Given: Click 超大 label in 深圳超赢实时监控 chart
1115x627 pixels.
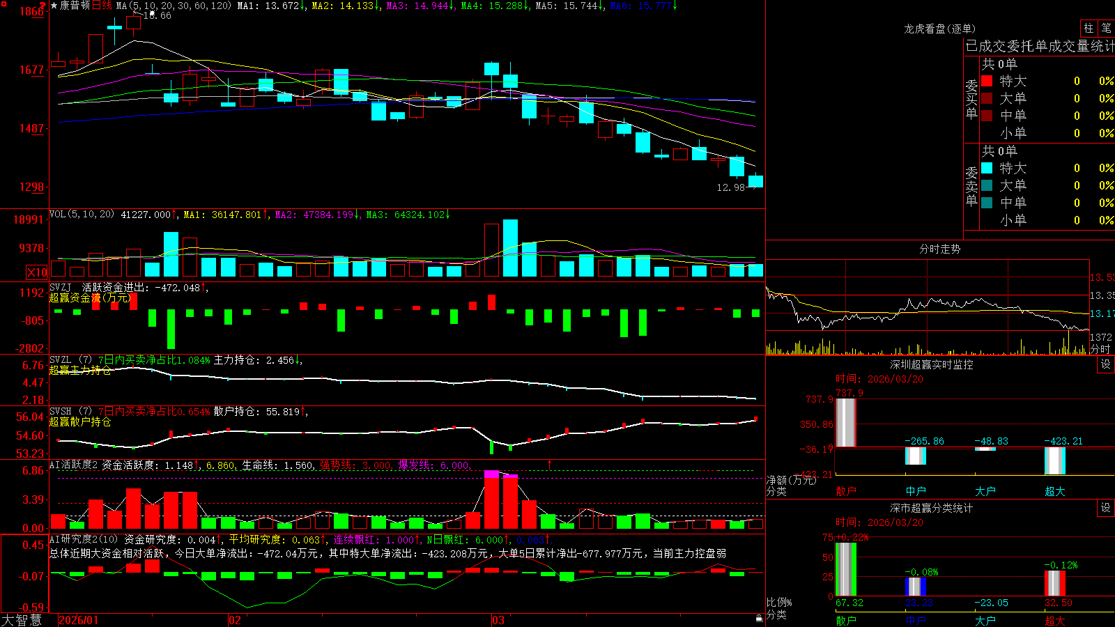Looking at the screenshot, I should 1055,491.
